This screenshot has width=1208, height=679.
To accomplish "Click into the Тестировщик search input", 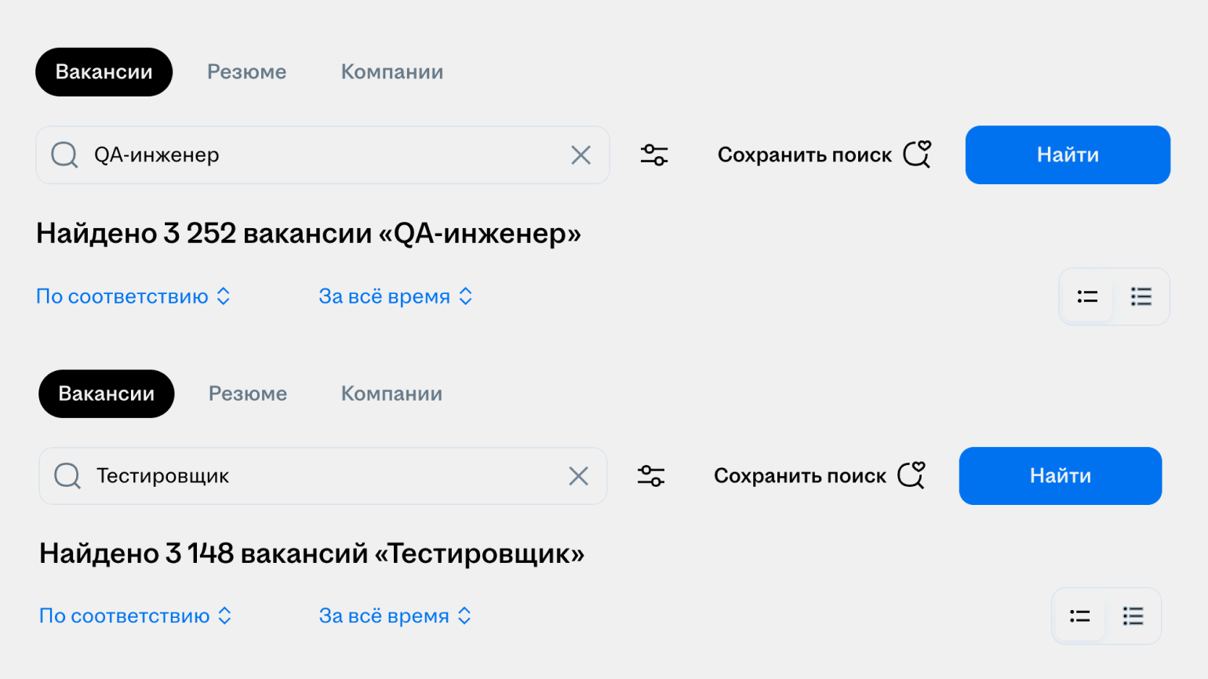I will (x=314, y=476).
